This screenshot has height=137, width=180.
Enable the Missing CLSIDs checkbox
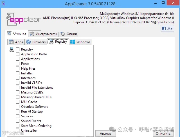pyautogui.click(x=17, y=92)
